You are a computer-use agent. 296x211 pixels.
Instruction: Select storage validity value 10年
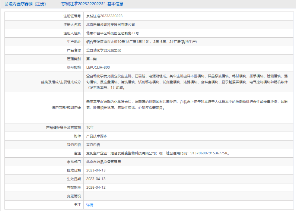pos(90,127)
